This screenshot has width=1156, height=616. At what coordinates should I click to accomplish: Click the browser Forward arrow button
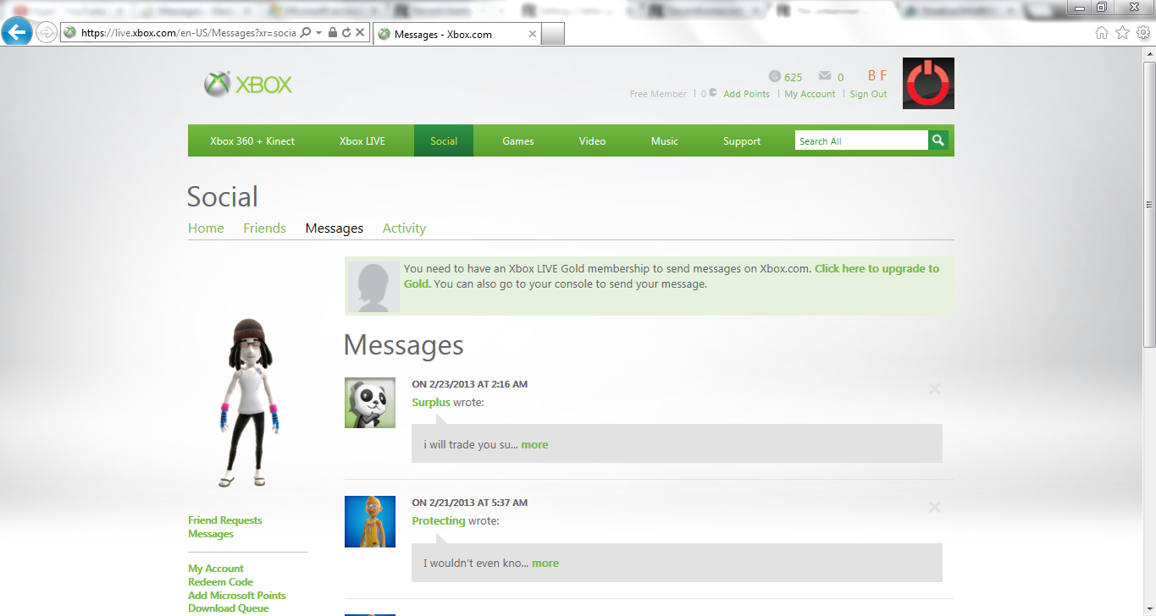tap(47, 33)
